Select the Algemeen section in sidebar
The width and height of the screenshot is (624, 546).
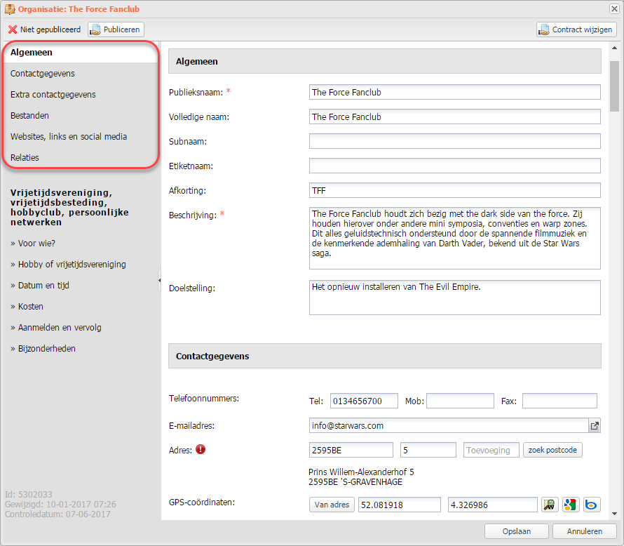tap(81, 52)
